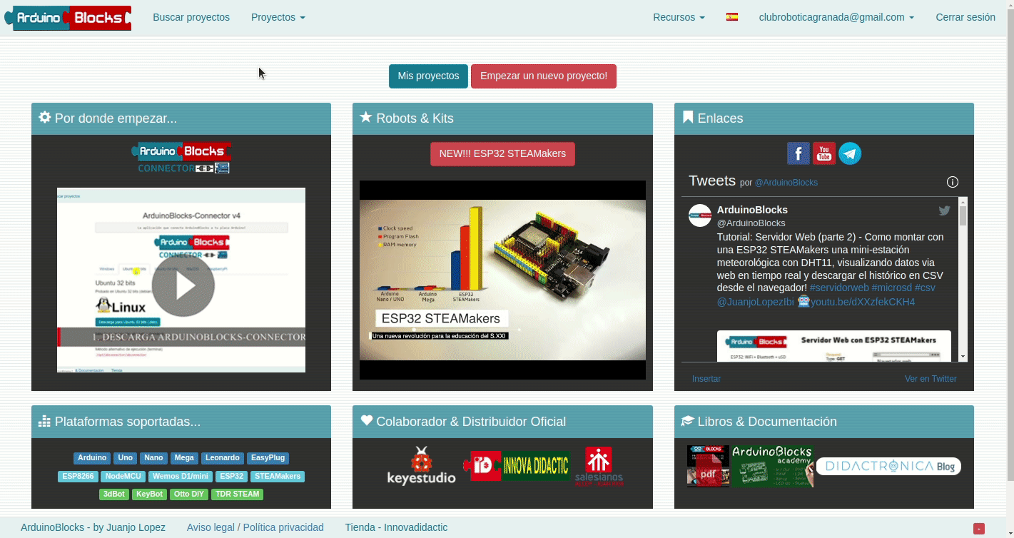1014x538 pixels.
Task: Open the clubroboticagranada account dropdown
Action: [x=836, y=17]
